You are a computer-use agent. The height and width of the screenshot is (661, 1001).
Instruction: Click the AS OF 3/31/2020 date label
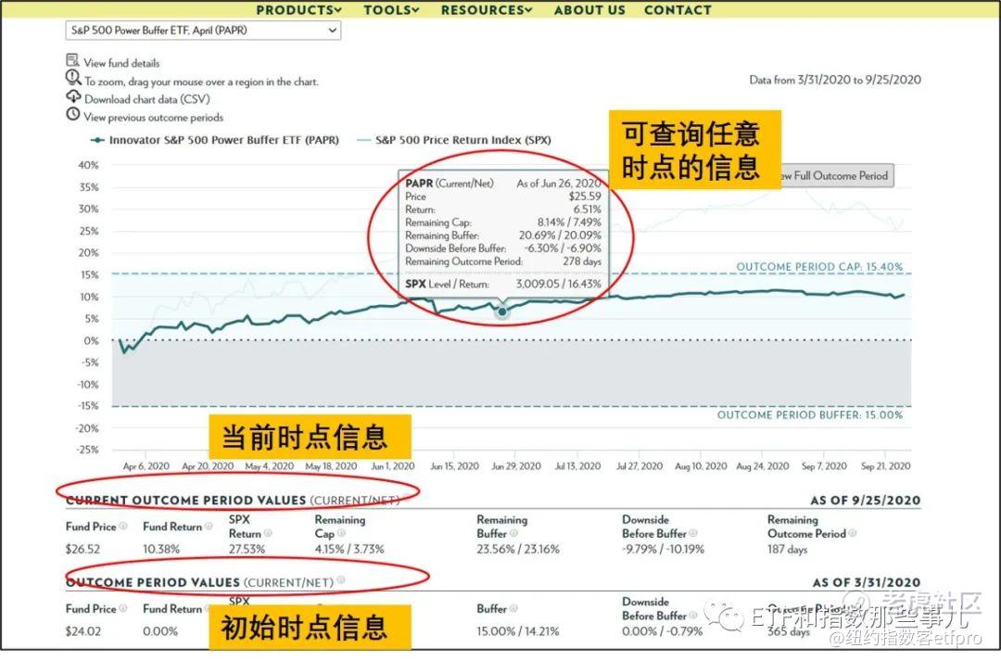867,582
